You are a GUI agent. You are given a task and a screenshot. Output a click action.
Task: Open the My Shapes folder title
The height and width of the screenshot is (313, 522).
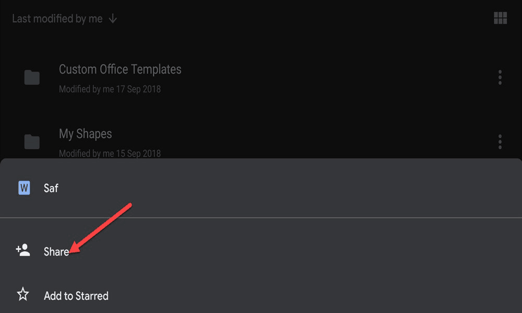click(85, 134)
